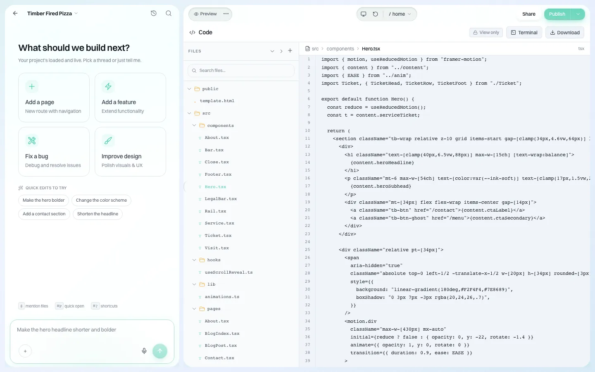This screenshot has height=372, width=595.
Task: Click the back arrow icon
Action: pyautogui.click(x=15, y=13)
